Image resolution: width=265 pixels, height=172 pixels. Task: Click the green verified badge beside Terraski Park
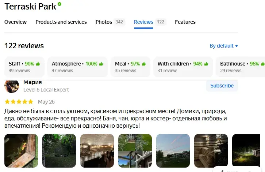tap(59, 4)
